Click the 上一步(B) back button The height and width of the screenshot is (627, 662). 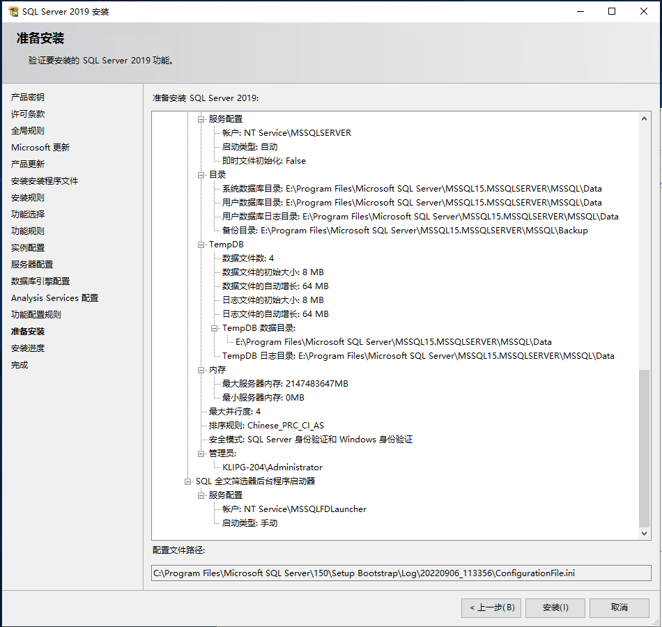491,607
